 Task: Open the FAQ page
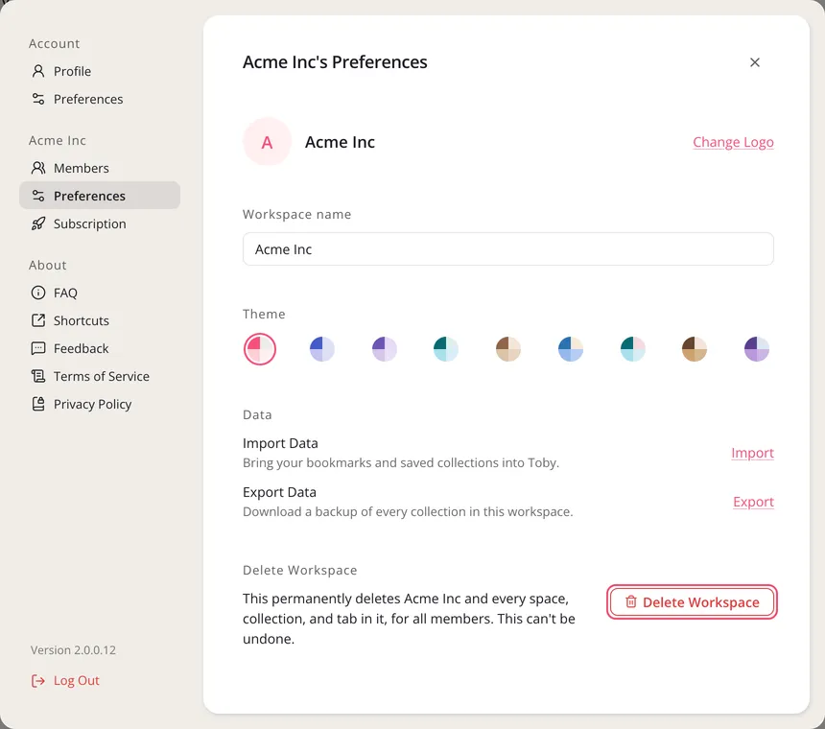click(x=100, y=293)
